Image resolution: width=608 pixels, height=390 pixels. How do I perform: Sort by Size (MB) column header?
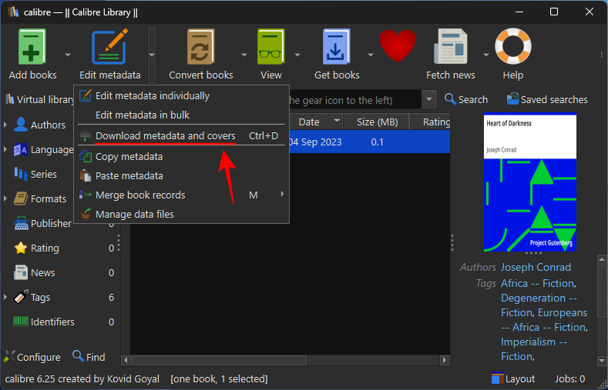pos(377,122)
